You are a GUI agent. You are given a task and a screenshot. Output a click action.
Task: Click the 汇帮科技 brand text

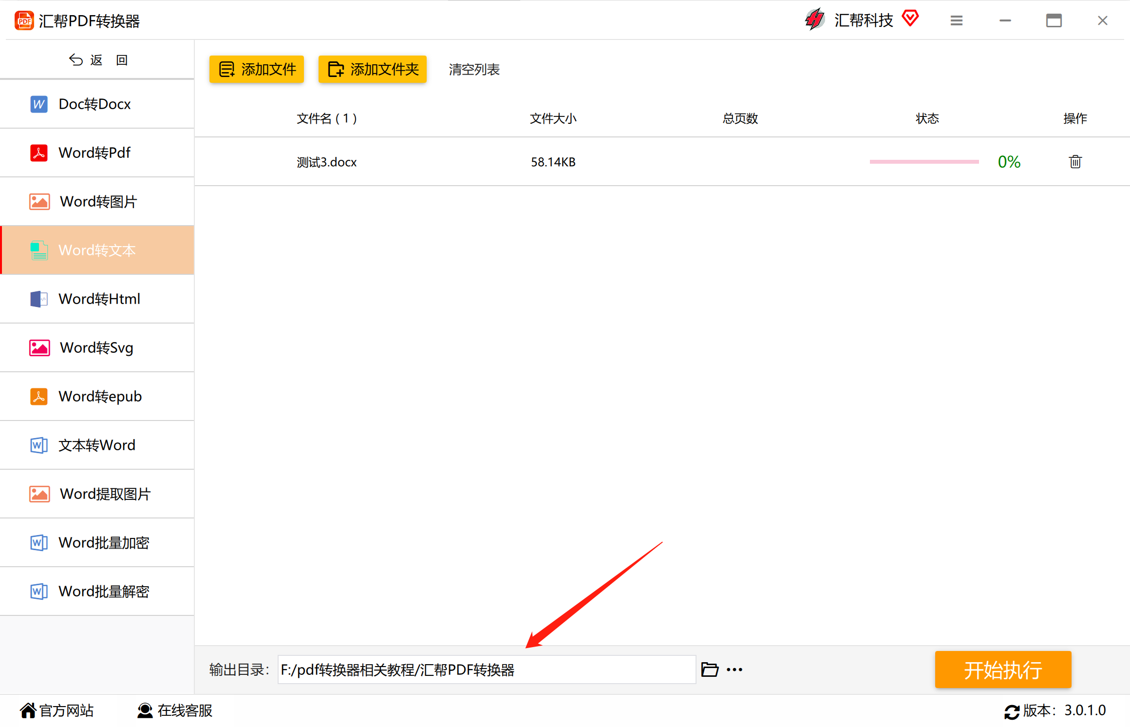coord(864,20)
